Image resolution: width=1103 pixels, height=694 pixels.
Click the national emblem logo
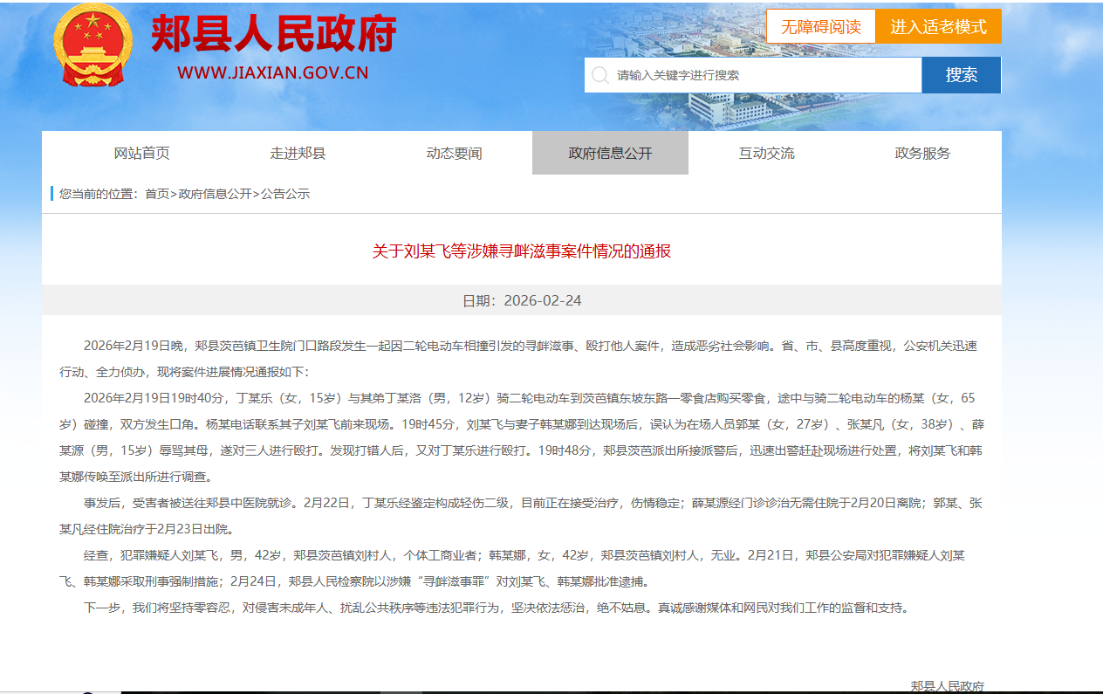click(x=92, y=45)
